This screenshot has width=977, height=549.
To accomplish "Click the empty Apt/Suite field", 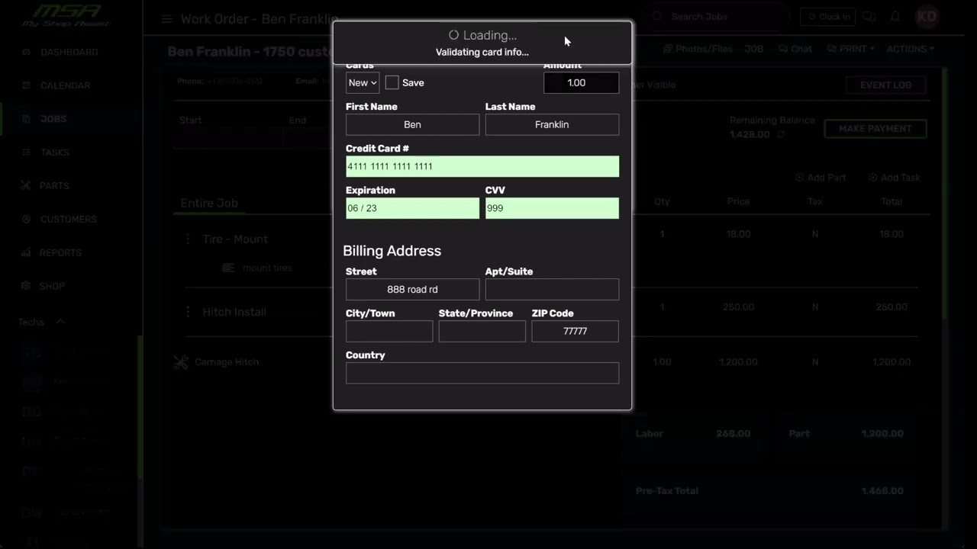I will pos(552,289).
